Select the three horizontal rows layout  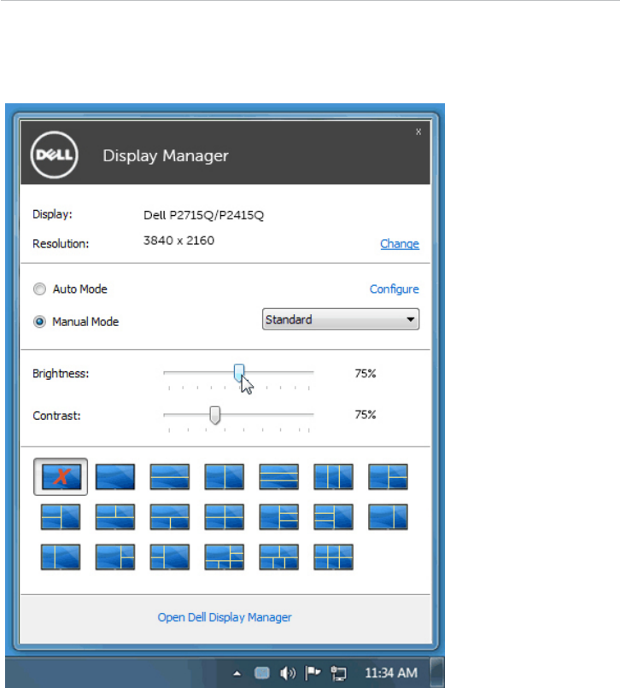point(278,476)
